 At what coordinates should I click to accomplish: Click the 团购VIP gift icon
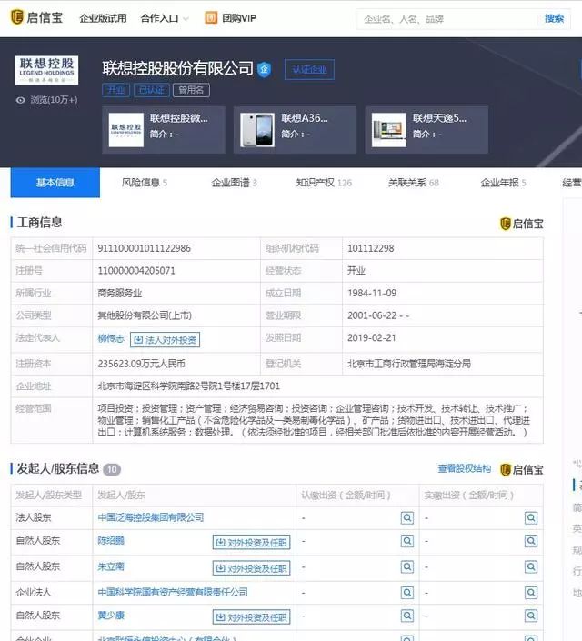[x=211, y=17]
